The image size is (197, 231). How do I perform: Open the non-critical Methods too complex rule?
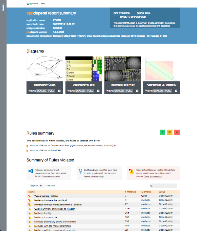[46, 218]
